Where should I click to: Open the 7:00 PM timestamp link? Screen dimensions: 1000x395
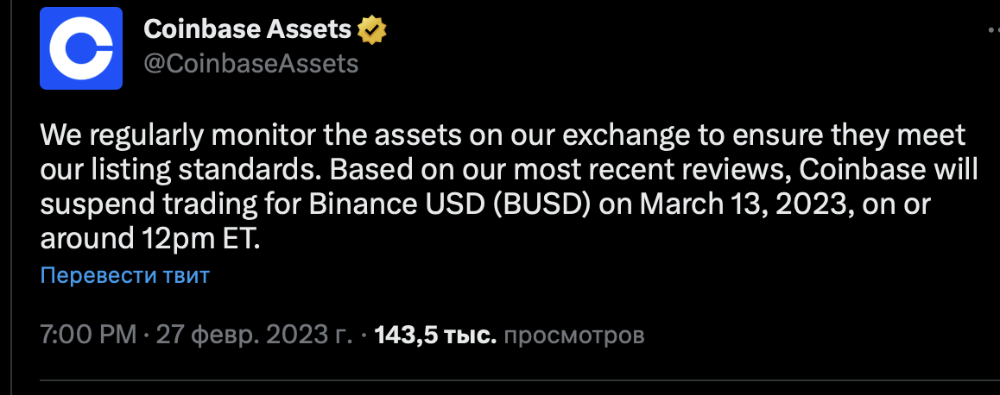[x=89, y=335]
